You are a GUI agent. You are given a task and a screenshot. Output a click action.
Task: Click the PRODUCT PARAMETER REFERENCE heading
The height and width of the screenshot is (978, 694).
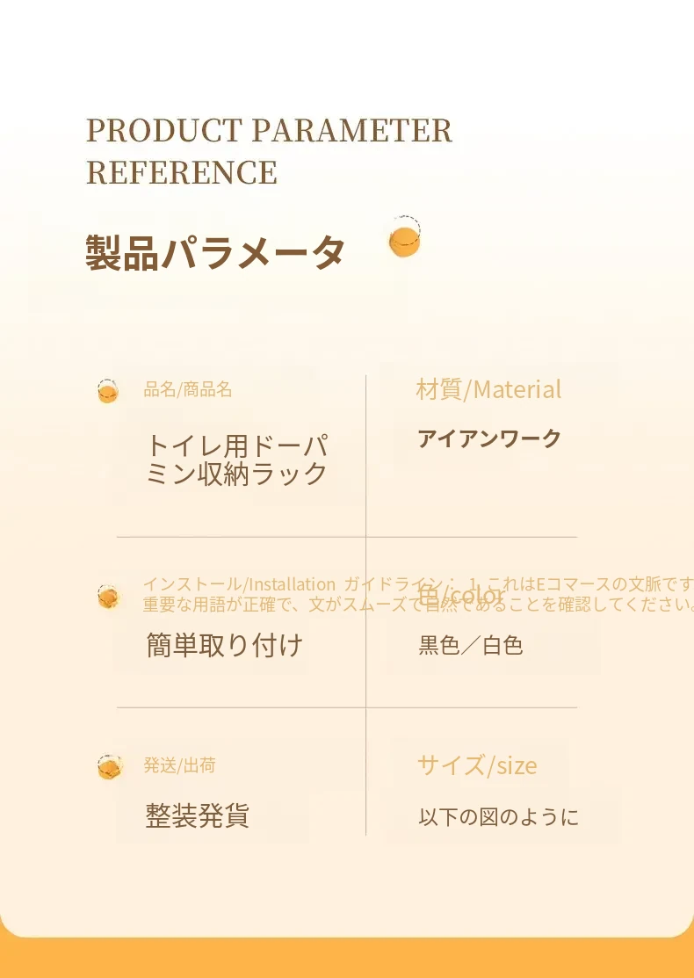tap(269, 151)
